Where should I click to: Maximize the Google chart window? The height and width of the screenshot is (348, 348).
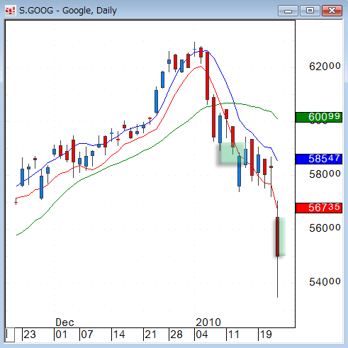pyautogui.click(x=310, y=11)
